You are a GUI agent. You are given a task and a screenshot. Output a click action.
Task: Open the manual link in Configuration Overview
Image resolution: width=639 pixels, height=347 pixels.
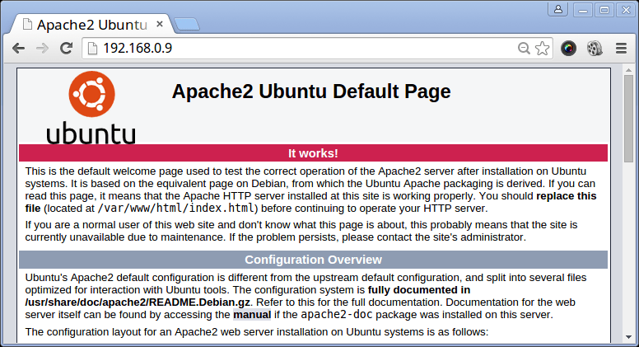[x=250, y=315]
